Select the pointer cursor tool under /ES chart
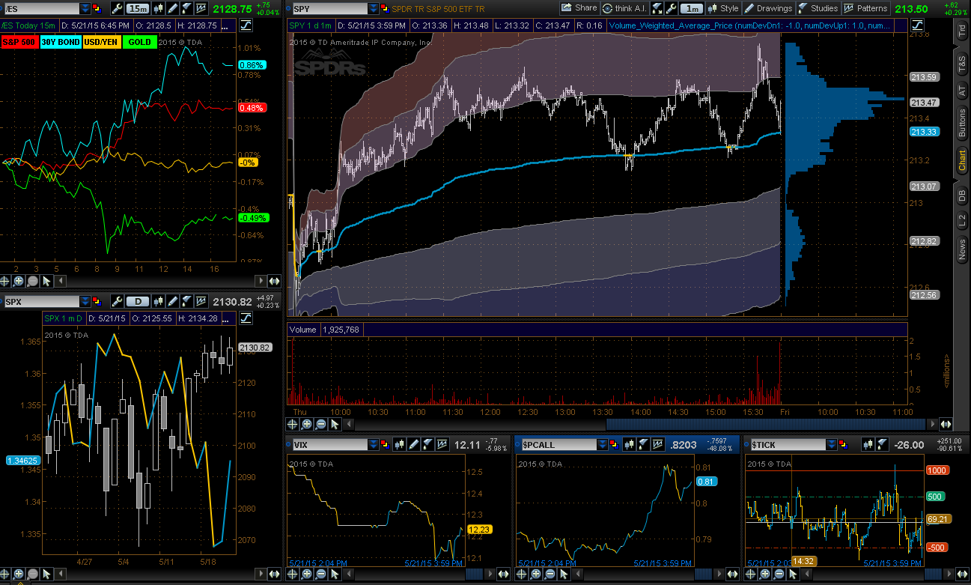The image size is (971, 585). [47, 281]
